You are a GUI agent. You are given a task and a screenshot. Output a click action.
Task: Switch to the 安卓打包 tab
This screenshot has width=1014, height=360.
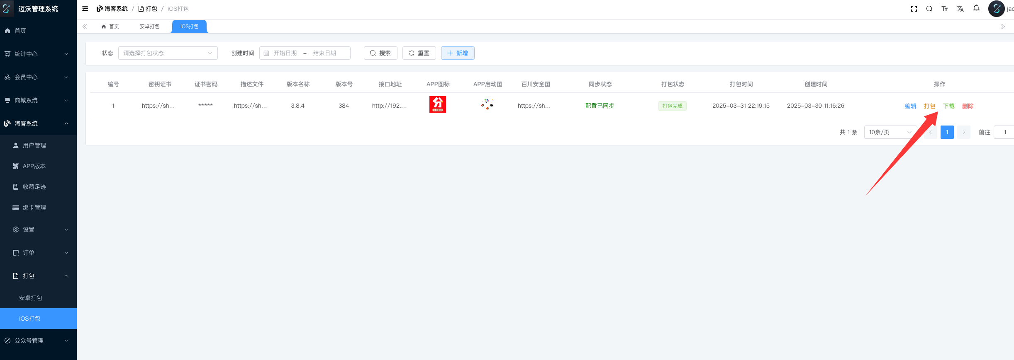click(149, 27)
